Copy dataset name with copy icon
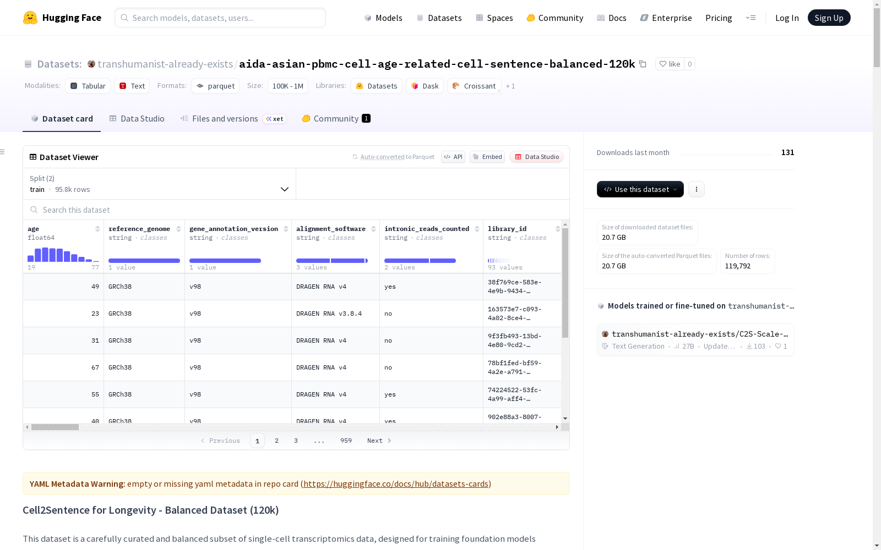 point(643,64)
